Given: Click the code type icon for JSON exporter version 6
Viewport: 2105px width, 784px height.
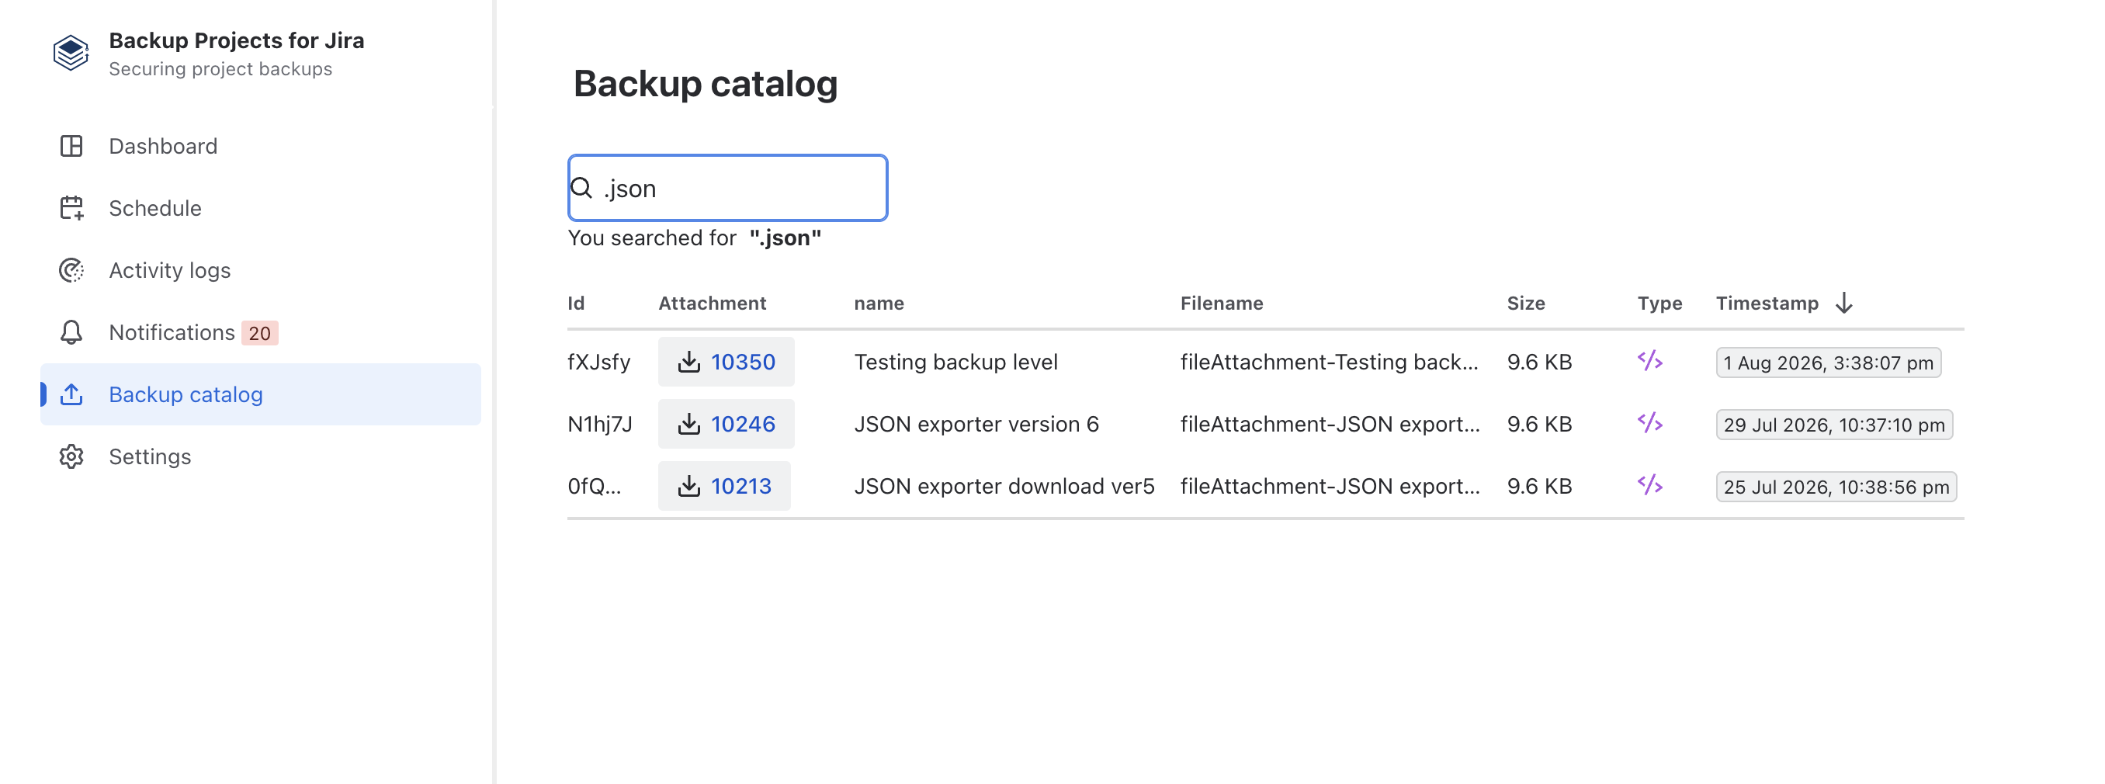Looking at the screenshot, I should tap(1649, 422).
